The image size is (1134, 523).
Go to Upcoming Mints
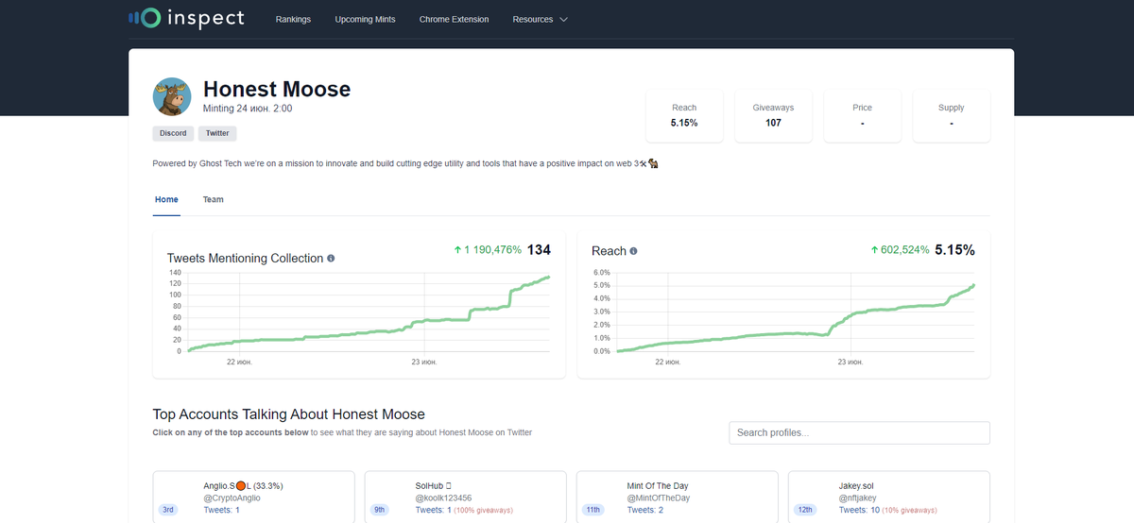coord(365,19)
